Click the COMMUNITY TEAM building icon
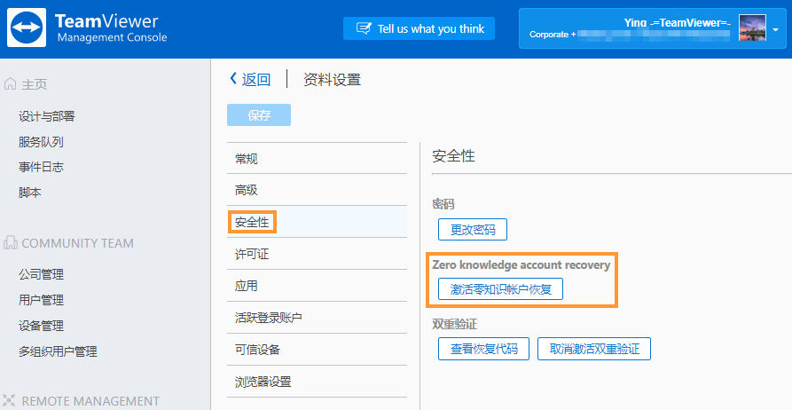The height and width of the screenshot is (410, 792). coord(10,243)
